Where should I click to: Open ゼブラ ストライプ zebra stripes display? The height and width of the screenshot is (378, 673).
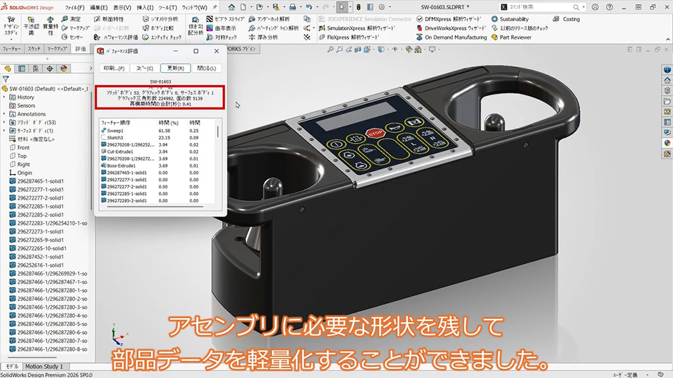[x=224, y=19]
